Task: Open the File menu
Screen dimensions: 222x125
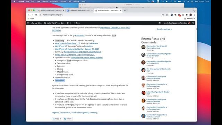Action: click(x=28, y=1)
